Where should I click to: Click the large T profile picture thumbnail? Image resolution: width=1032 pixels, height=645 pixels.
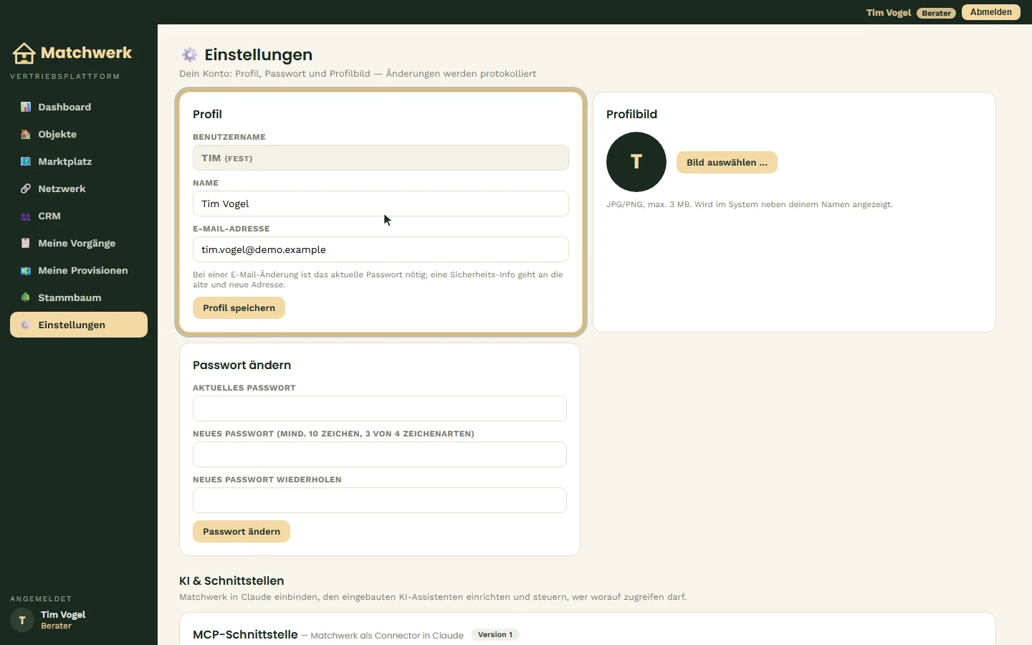coord(636,162)
